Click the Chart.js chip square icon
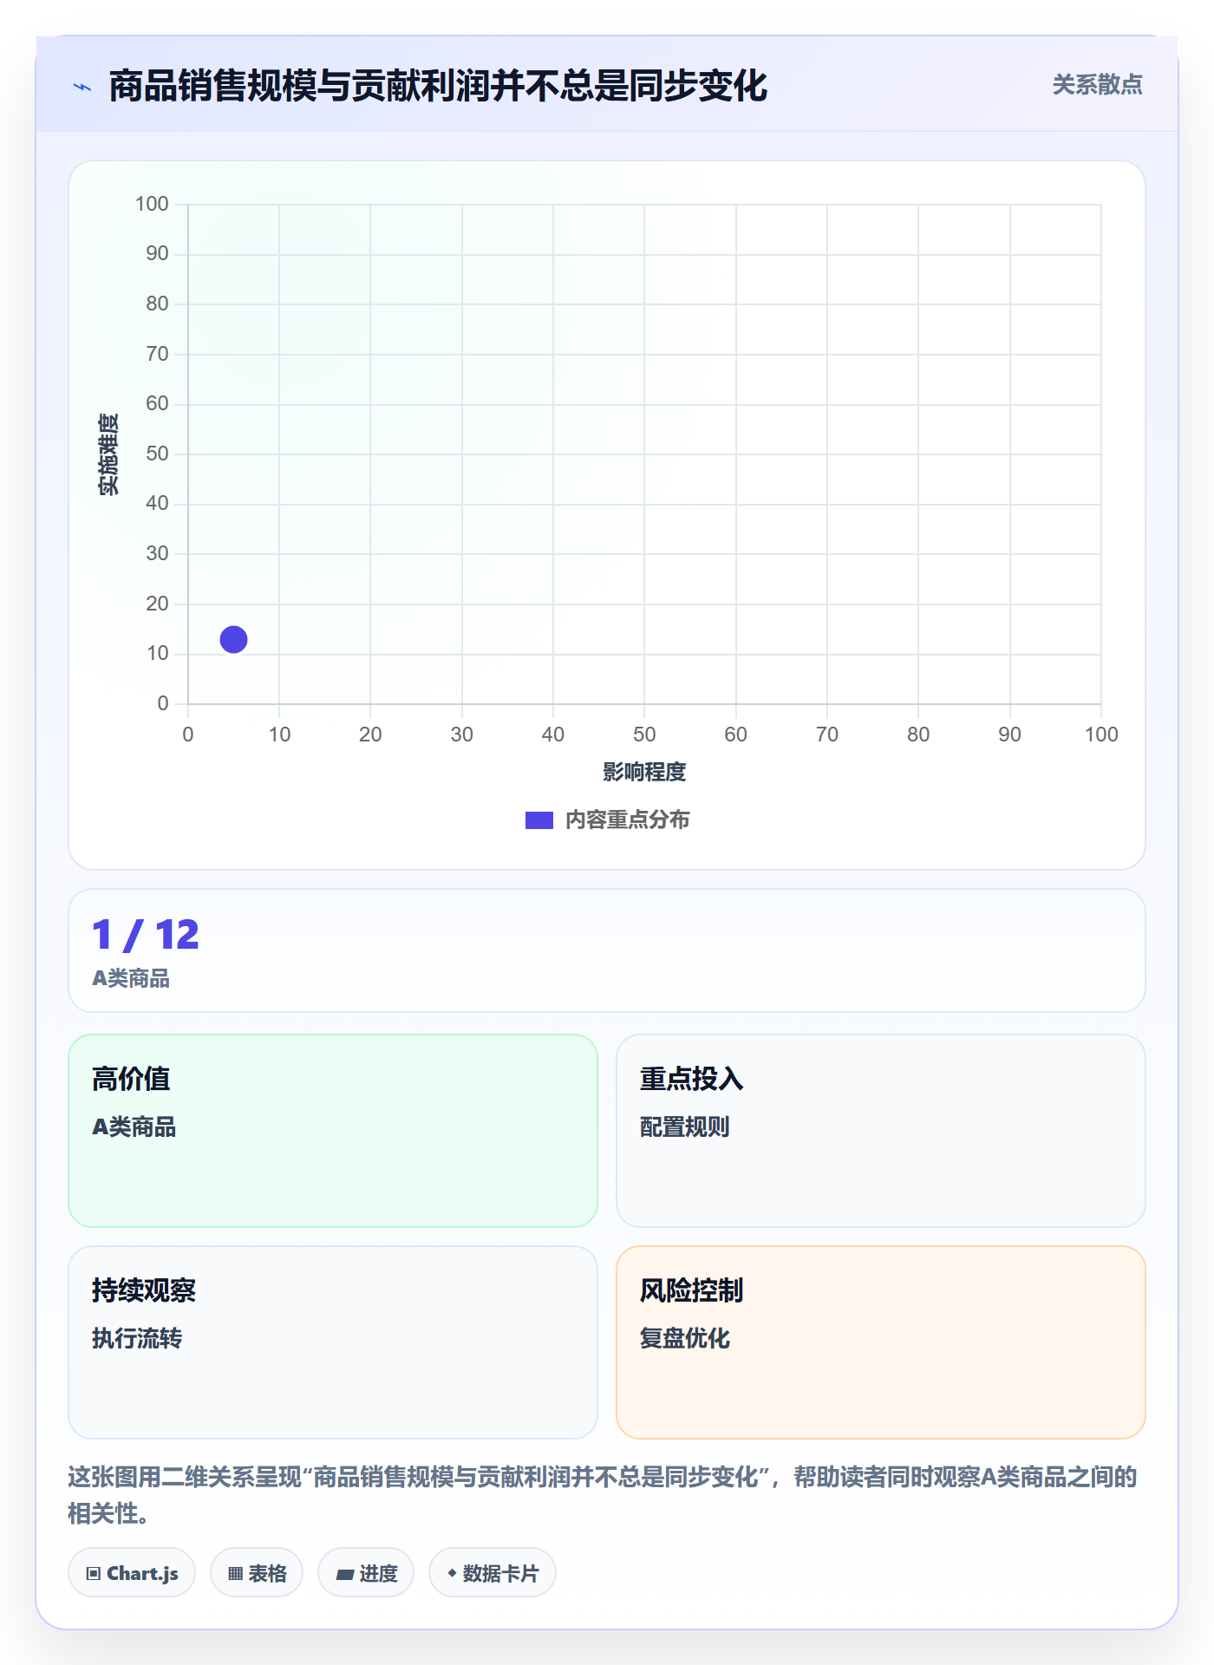The image size is (1214, 1665). 94,1573
